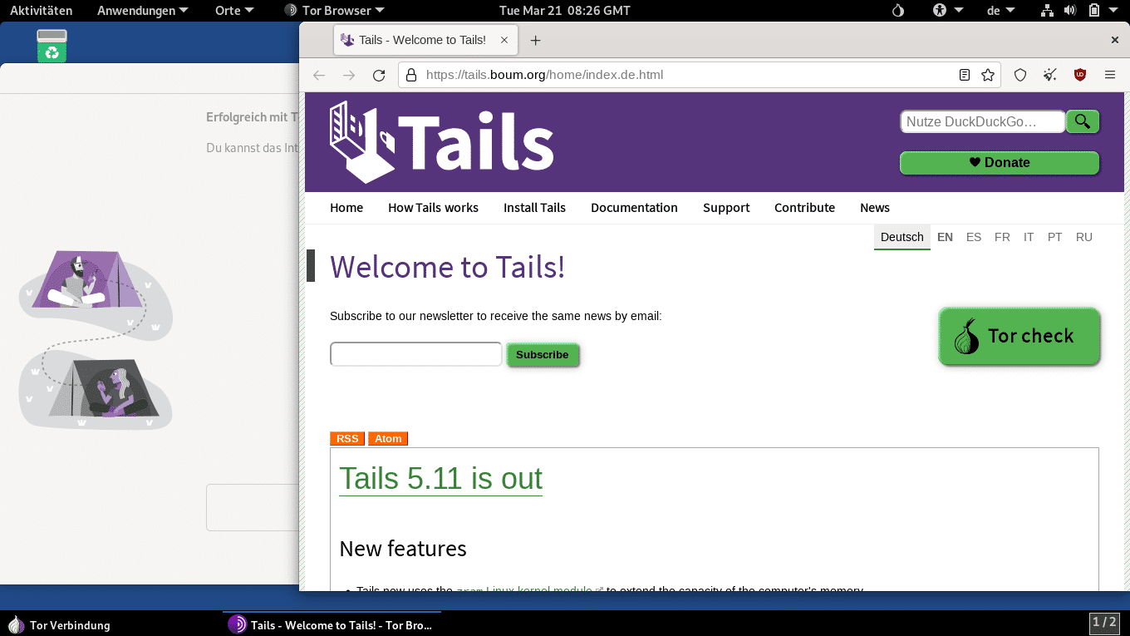Close the 'Tails - Welcome to Tails!' tab
Screen dimensions: 1130x636
[504, 40]
